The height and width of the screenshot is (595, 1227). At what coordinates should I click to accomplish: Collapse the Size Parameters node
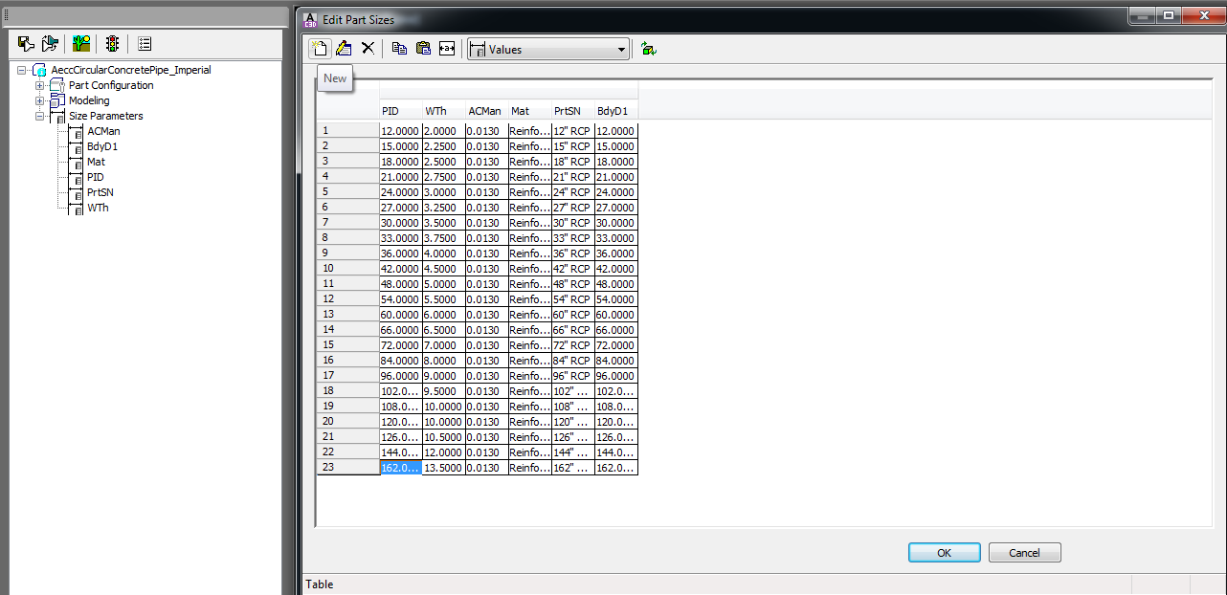coord(39,116)
